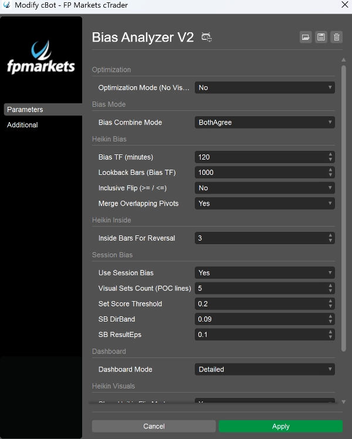The height and width of the screenshot is (439, 352).
Task: Open the load parameters folder icon
Action: 306,37
